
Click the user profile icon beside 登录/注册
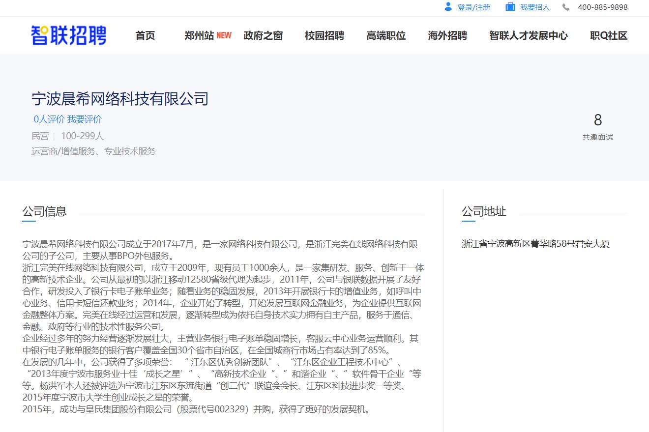448,7
